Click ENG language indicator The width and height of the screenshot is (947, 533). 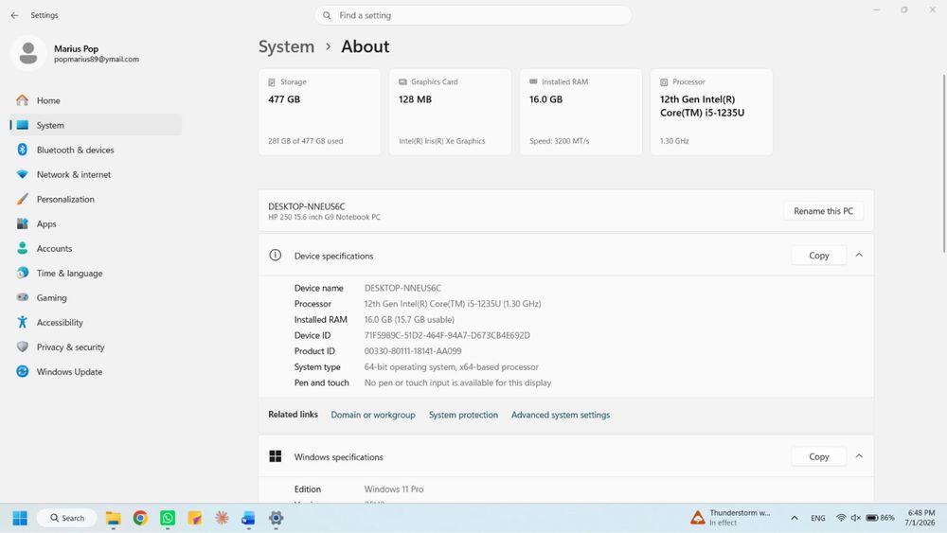(818, 518)
